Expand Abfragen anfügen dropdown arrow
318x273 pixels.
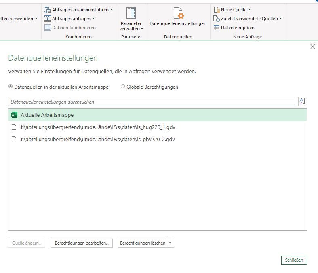(93, 19)
